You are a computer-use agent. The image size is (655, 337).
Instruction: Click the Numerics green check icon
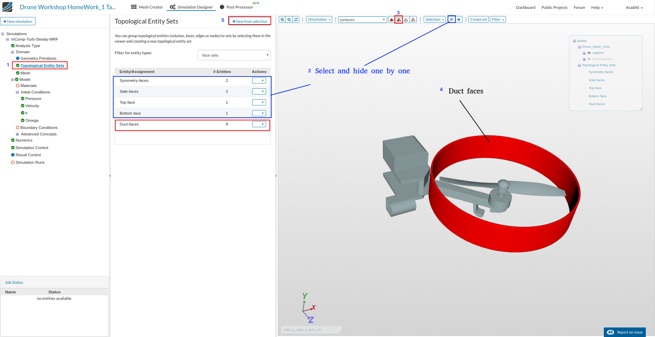(13, 140)
